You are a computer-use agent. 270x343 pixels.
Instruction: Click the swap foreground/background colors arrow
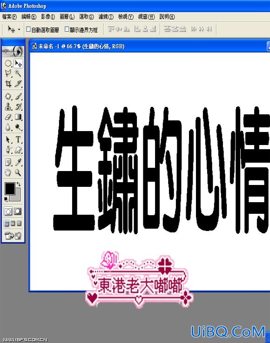coord(19,184)
